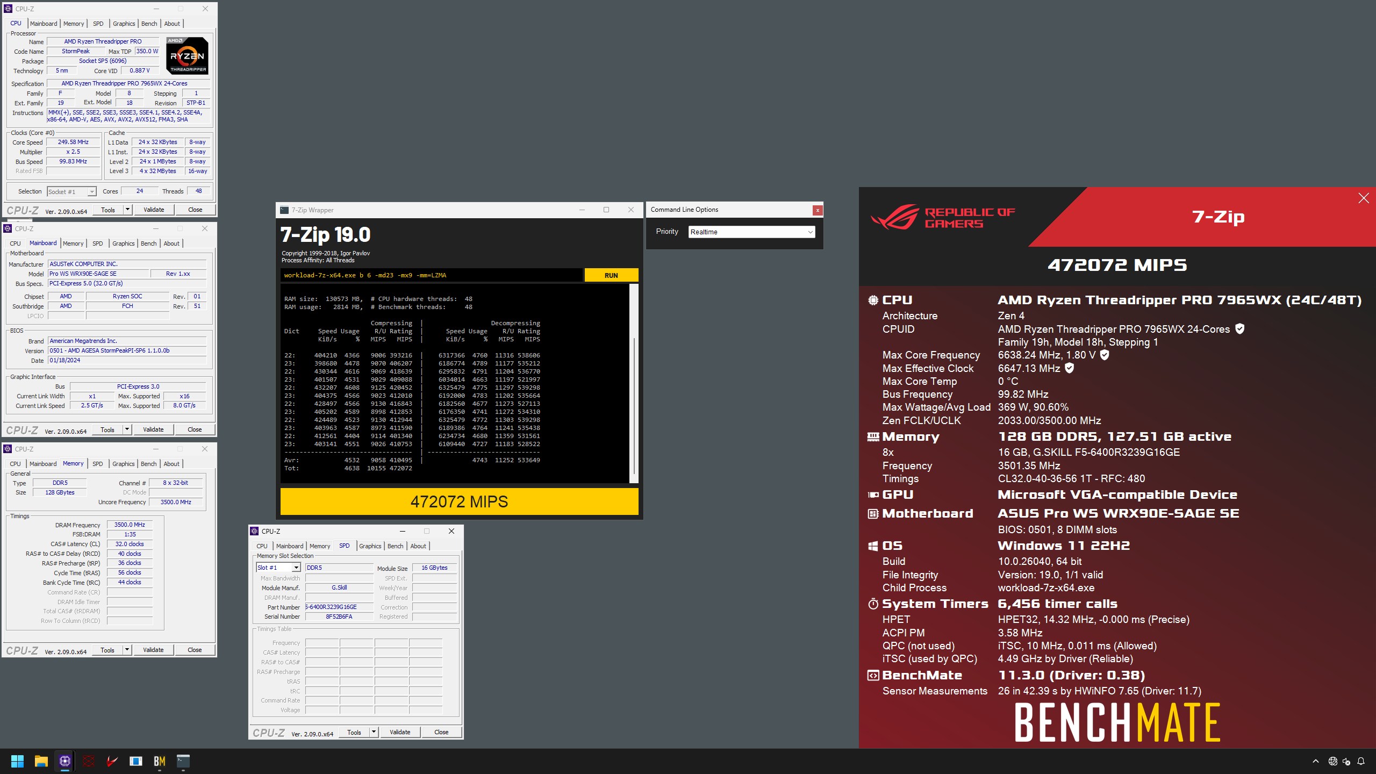Click the Memory module icon in BenchMate panel
The image size is (1376, 774).
pos(873,436)
